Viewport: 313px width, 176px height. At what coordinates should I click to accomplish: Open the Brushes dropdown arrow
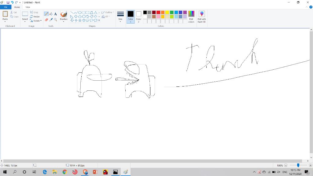pos(64,22)
